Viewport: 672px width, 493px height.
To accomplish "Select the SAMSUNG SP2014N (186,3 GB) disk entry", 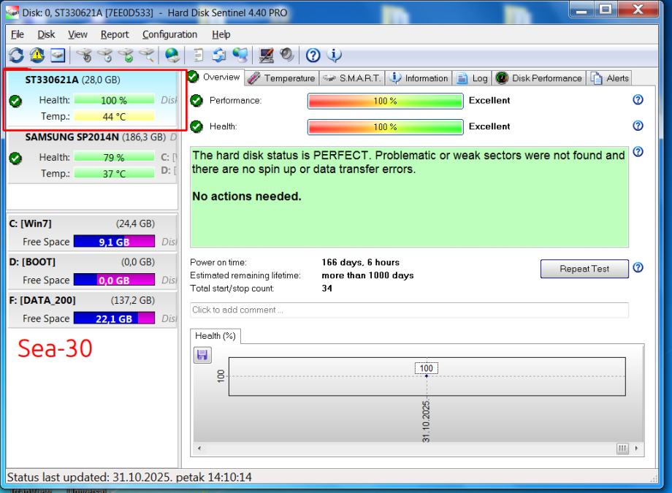I will [92, 156].
